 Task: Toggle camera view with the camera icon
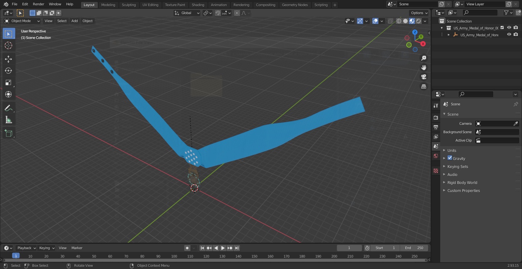coord(423,77)
